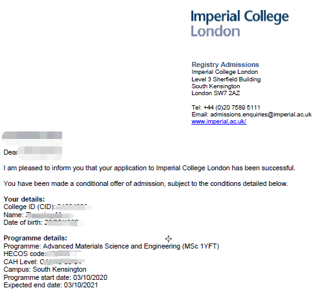
Task: Click the Imperial College London logo
Action: coord(240,23)
